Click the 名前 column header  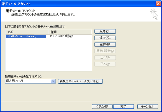[x=27, y=32]
